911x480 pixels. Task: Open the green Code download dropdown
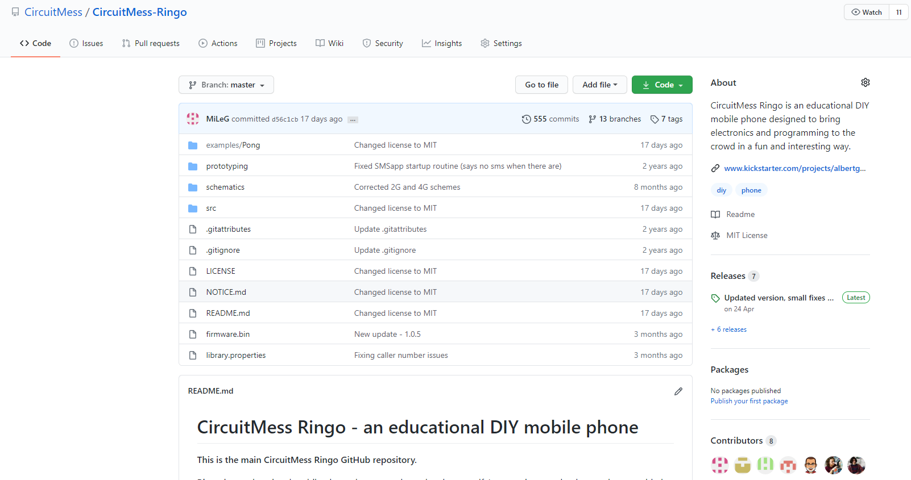coord(662,85)
